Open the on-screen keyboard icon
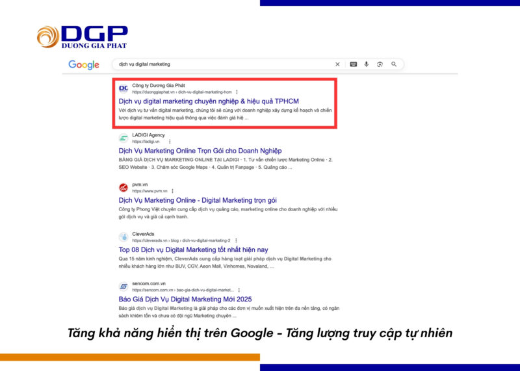520x371 pixels. pyautogui.click(x=354, y=64)
